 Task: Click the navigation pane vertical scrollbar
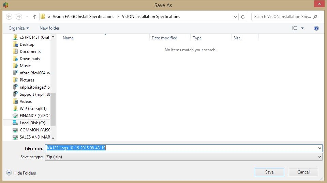(x=53, y=109)
